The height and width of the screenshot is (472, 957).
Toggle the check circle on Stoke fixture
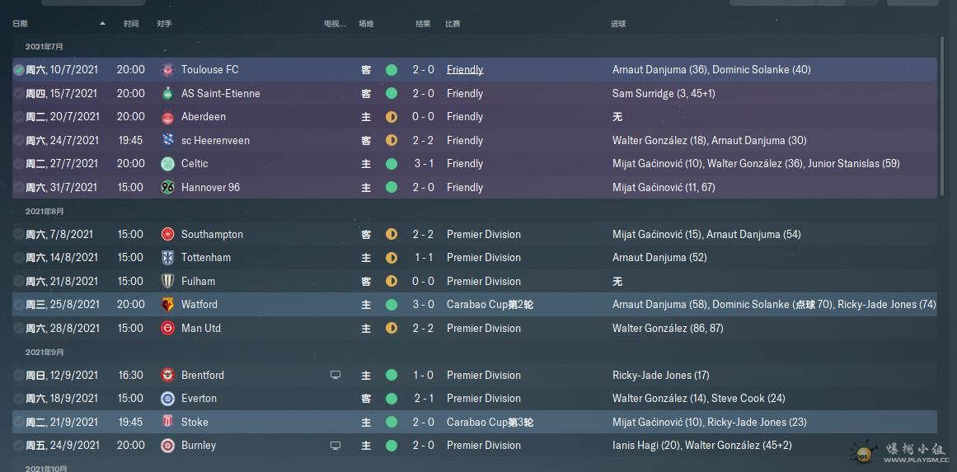19,423
